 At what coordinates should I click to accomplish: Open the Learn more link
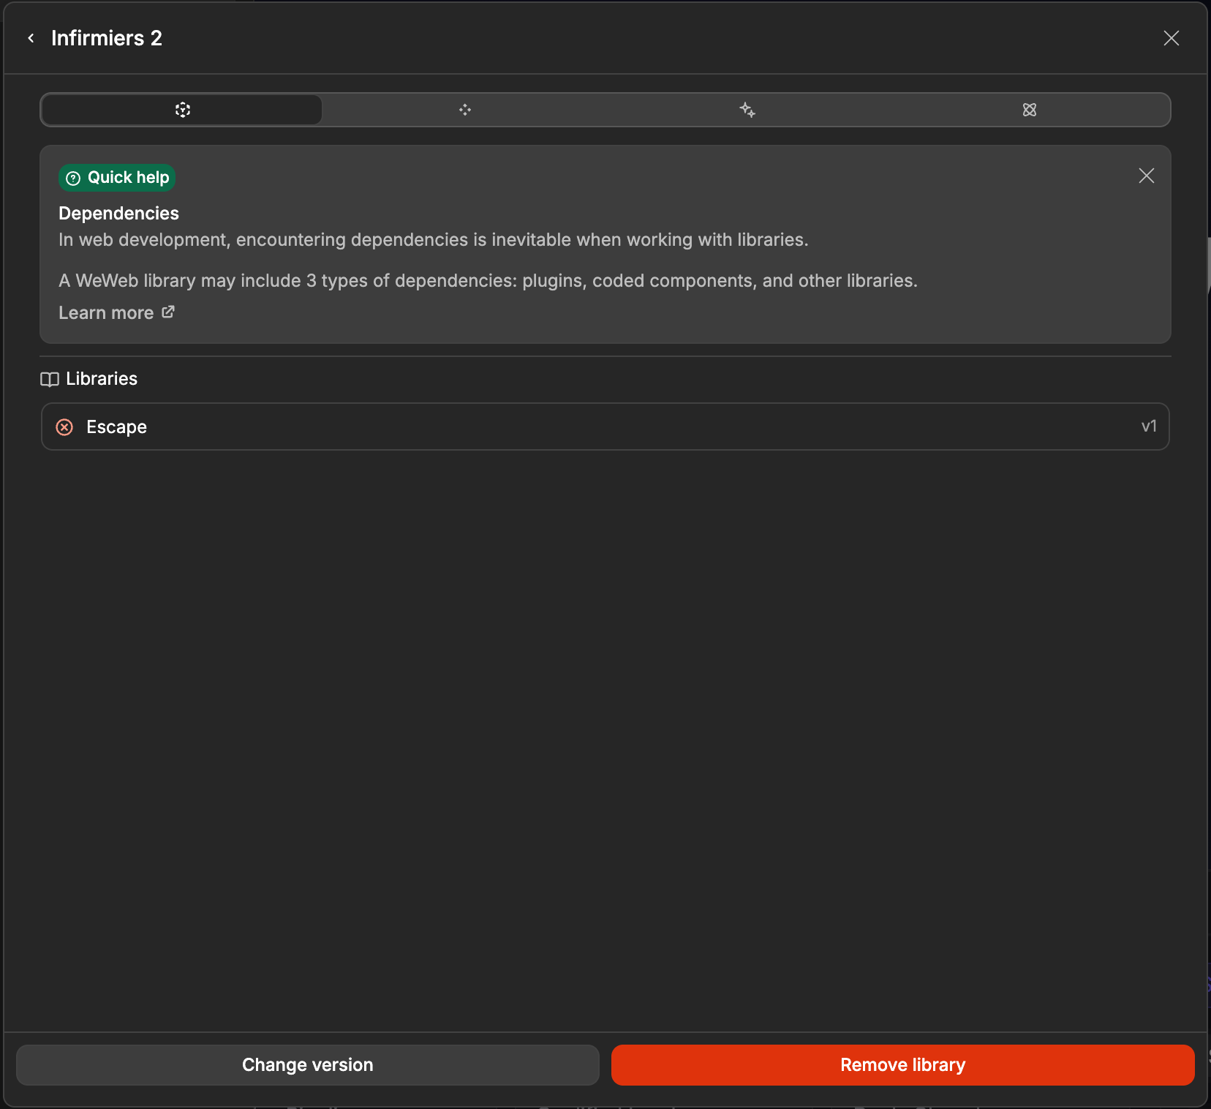(x=116, y=313)
